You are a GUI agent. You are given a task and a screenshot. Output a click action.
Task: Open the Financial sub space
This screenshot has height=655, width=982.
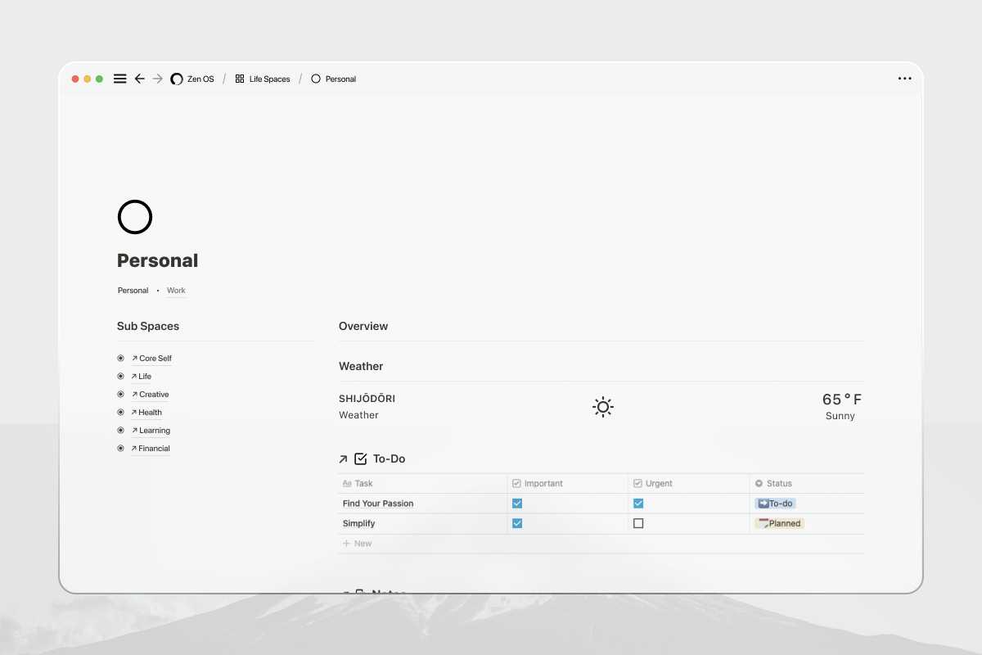click(x=151, y=449)
